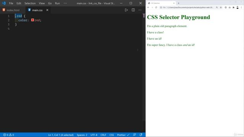Click the color property name on line 2
244x137 pixels.
coord(23,20)
